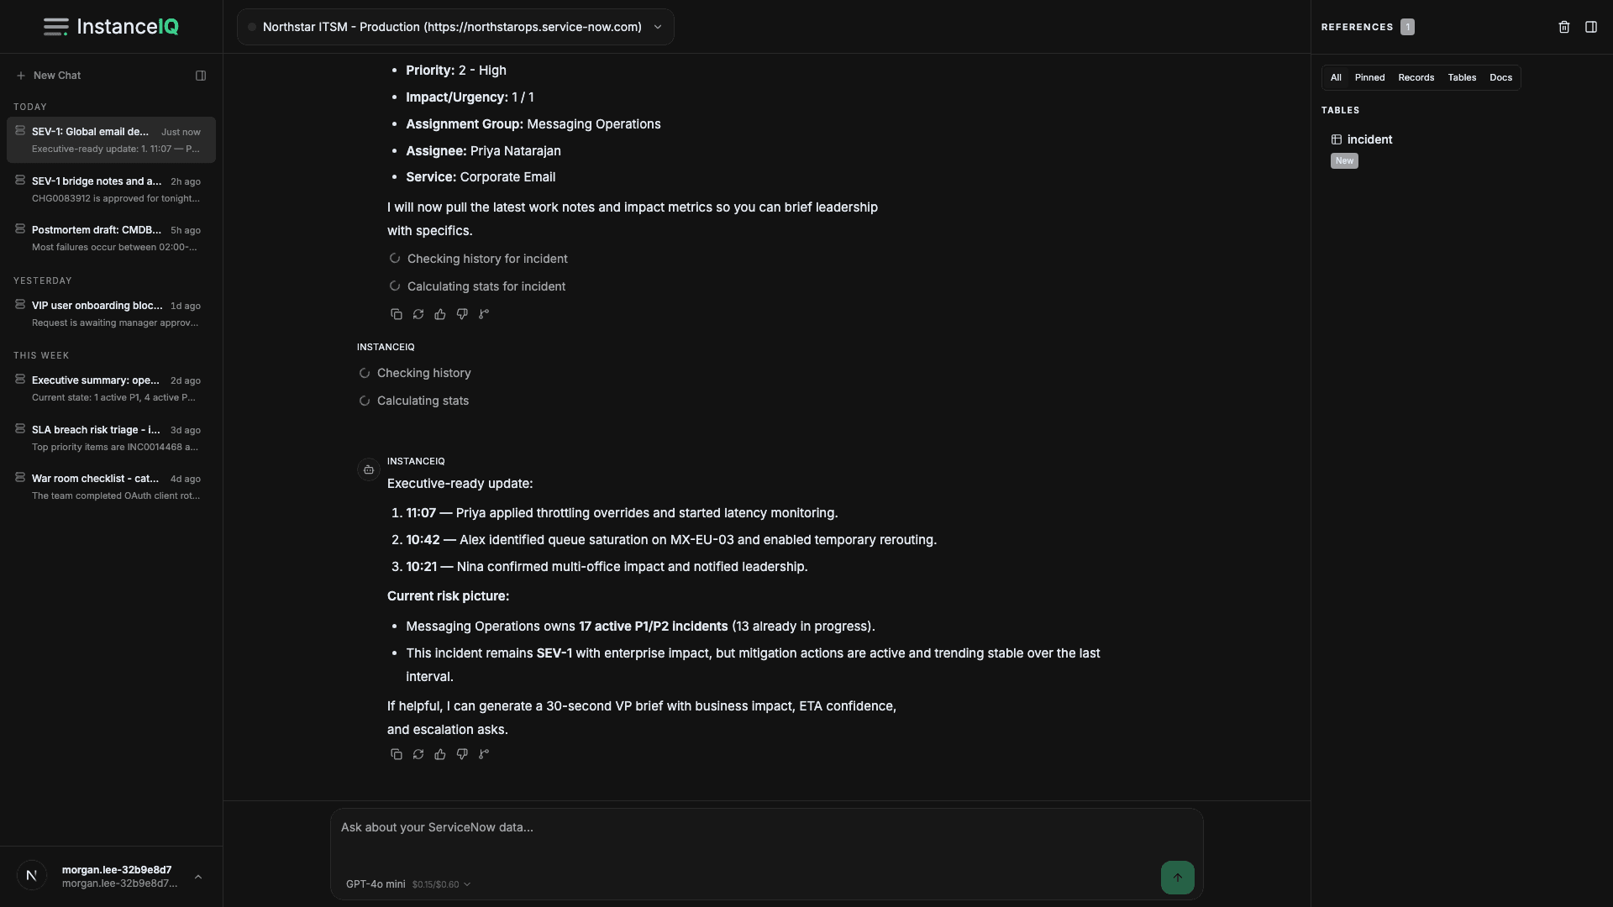The width and height of the screenshot is (1613, 907).
Task: Switch to the Tables tab
Action: tap(1462, 77)
